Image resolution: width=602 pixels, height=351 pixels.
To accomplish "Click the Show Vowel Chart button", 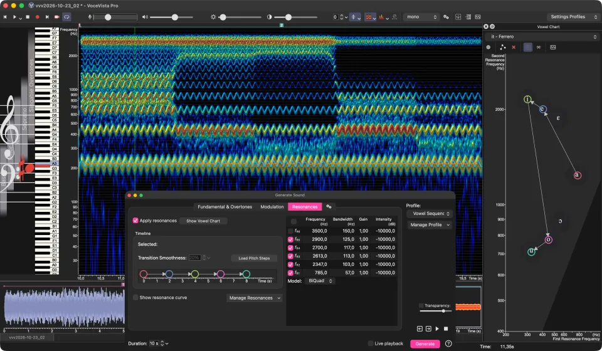I will 203,221.
